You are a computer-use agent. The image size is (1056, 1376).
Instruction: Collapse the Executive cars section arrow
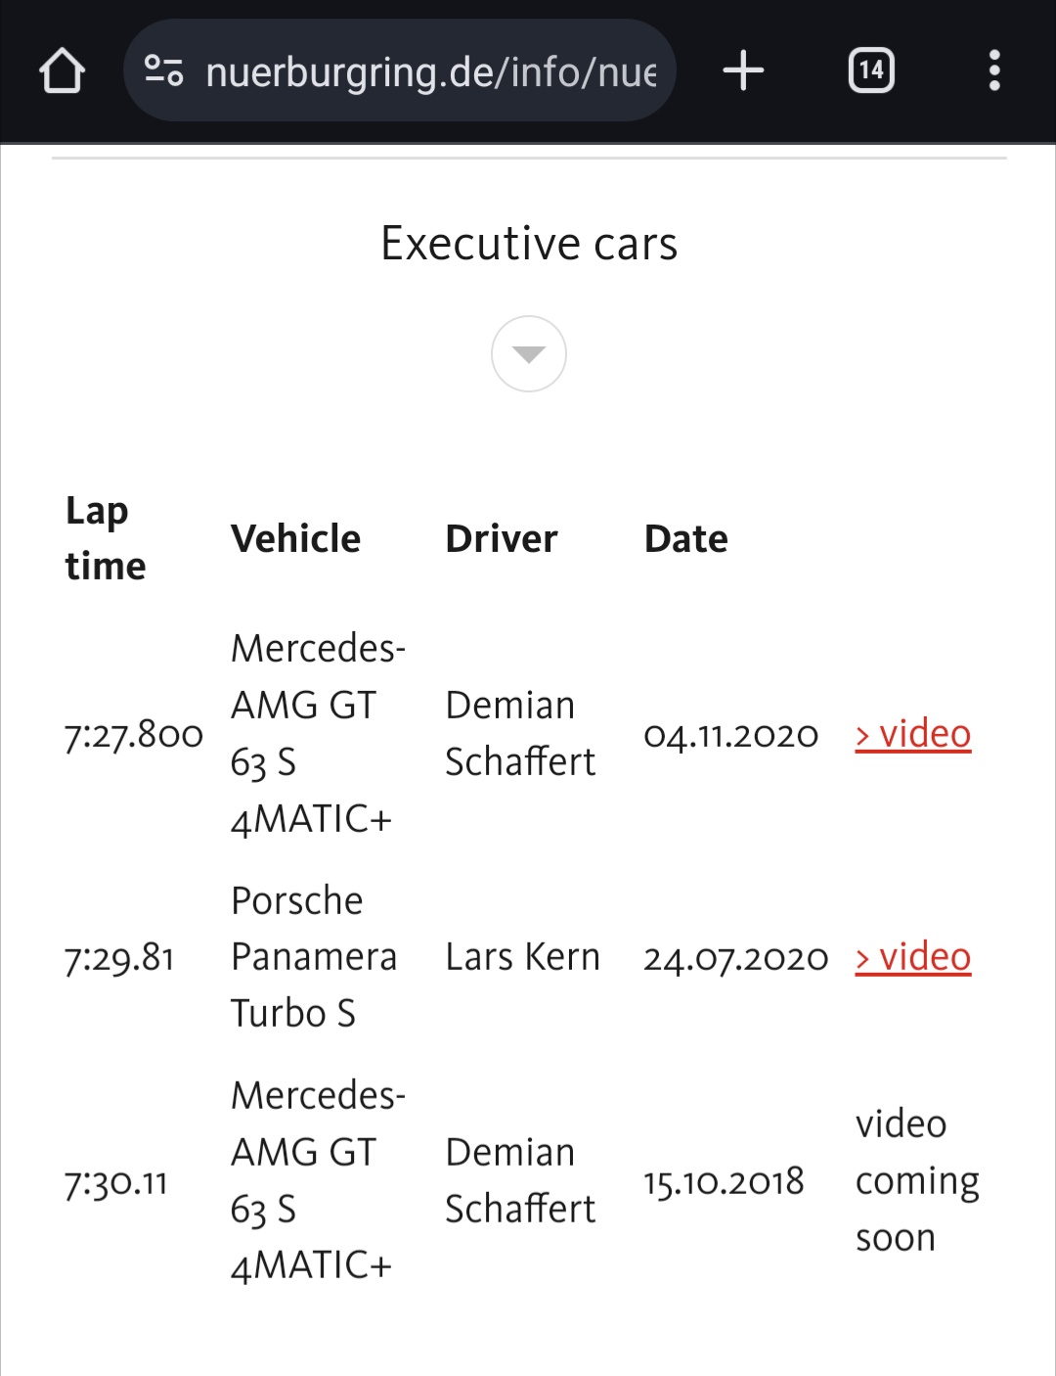click(528, 353)
